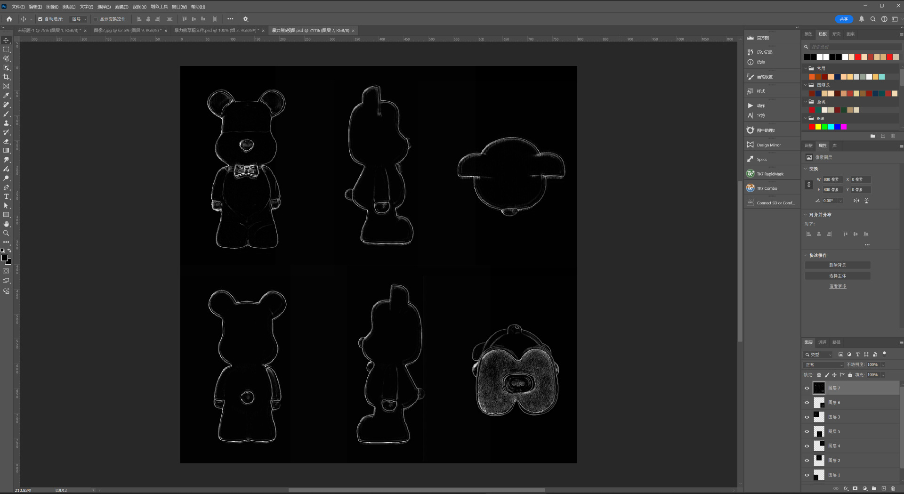904x494 pixels.
Task: Open the 滤镜(T) menu
Action: point(121,7)
